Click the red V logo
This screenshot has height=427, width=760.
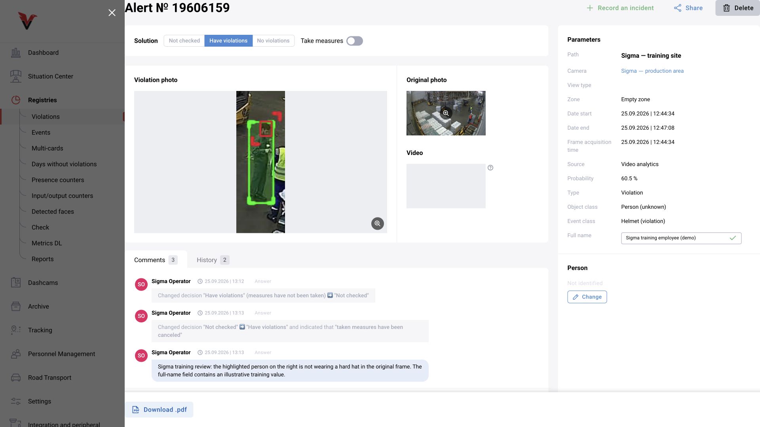click(x=27, y=21)
